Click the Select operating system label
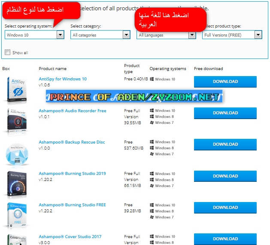Viewport: 270px width, 245px height. [x=28, y=26]
